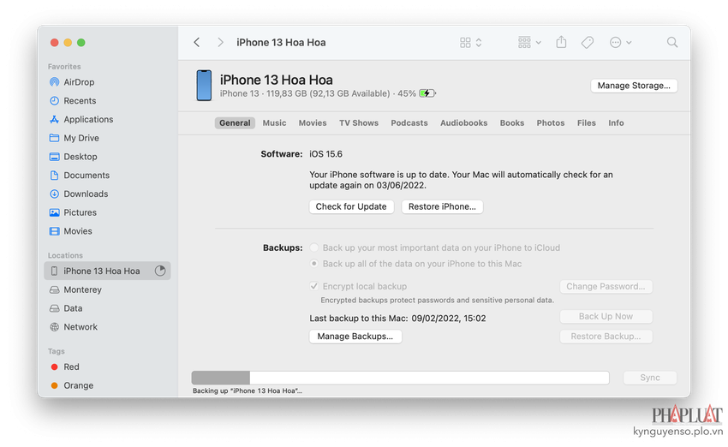
Task: Click the Backing up status text
Action: click(248, 390)
